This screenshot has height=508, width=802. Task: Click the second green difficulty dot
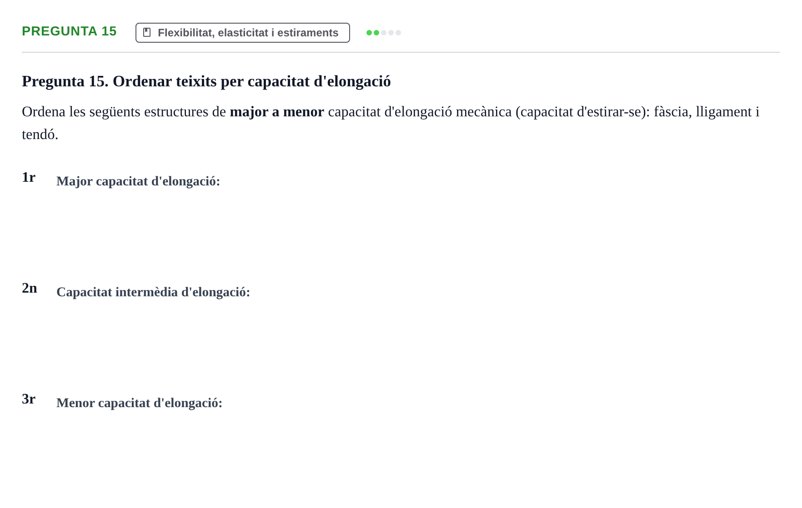tap(376, 33)
